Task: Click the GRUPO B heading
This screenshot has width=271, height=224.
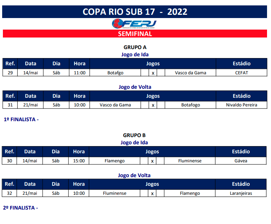Action: point(134,135)
